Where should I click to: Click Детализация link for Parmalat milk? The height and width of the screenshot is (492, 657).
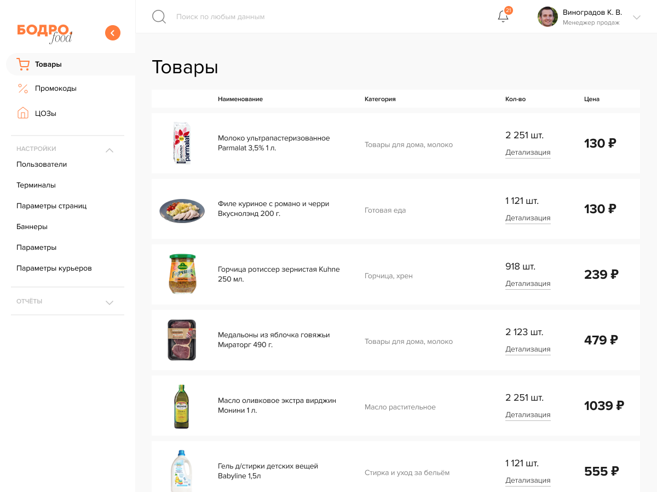pyautogui.click(x=528, y=153)
